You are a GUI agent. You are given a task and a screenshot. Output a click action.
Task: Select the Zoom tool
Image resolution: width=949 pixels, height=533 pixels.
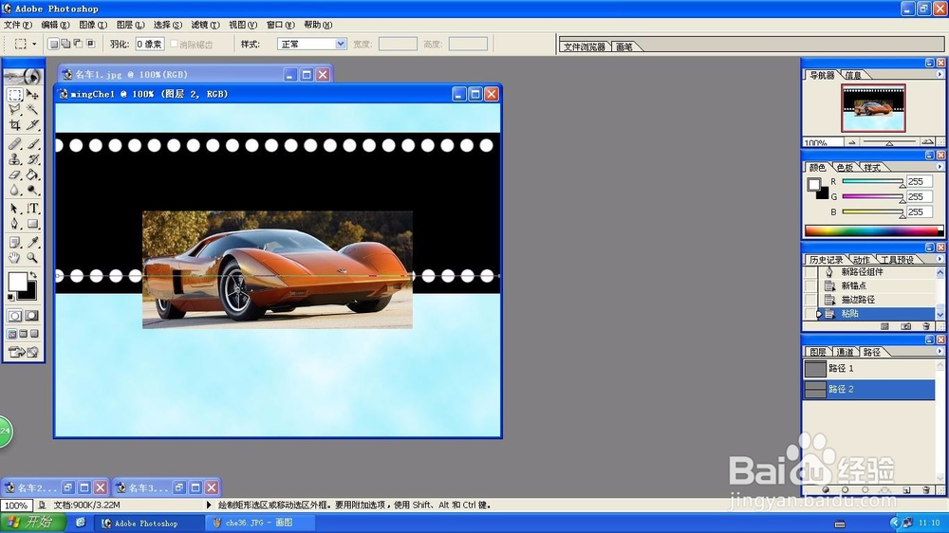32,258
